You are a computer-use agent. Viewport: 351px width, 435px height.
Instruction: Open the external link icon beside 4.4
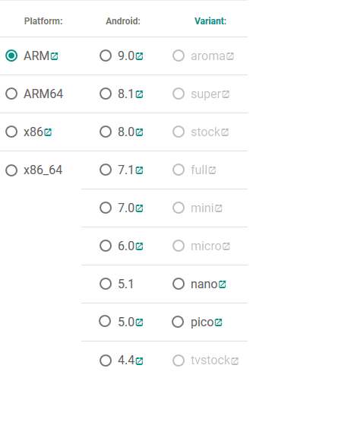(x=139, y=360)
